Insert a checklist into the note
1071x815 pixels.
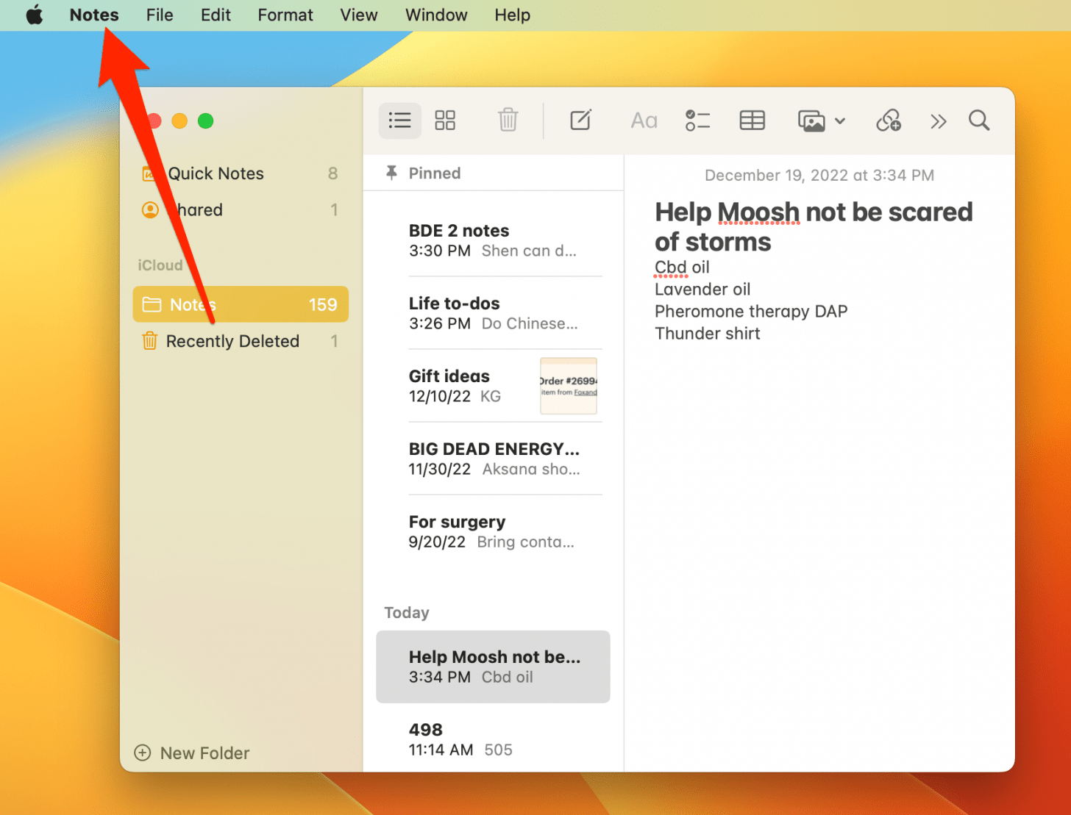(x=697, y=120)
